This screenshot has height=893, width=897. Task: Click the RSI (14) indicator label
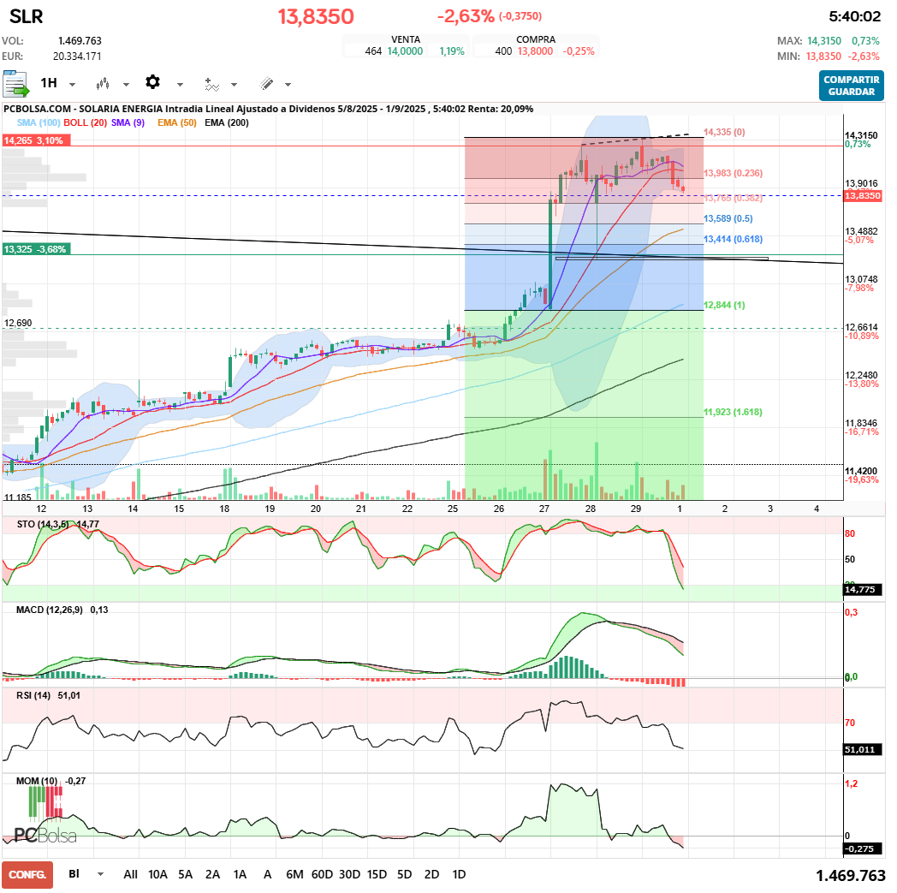click(33, 695)
